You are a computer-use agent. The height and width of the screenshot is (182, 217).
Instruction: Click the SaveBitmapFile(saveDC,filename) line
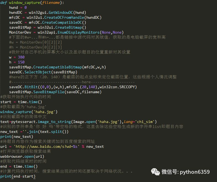pyautogui.click(x=55, y=92)
